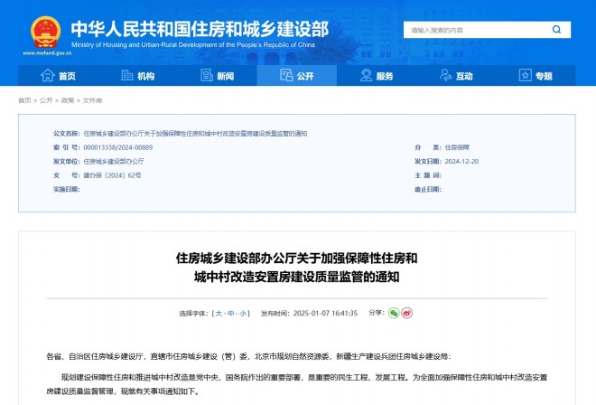Click paragraph starting 规划建设保障性住房和推进城中村改造
This screenshot has height=405, width=596.
[296, 384]
